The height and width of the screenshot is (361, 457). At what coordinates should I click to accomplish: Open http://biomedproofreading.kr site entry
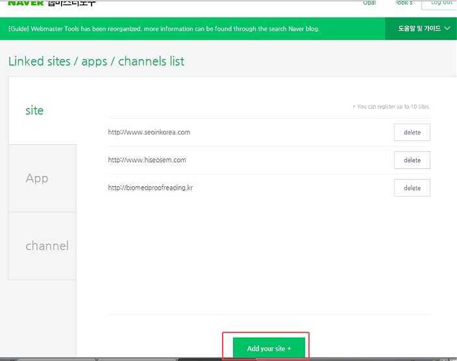tap(151, 188)
